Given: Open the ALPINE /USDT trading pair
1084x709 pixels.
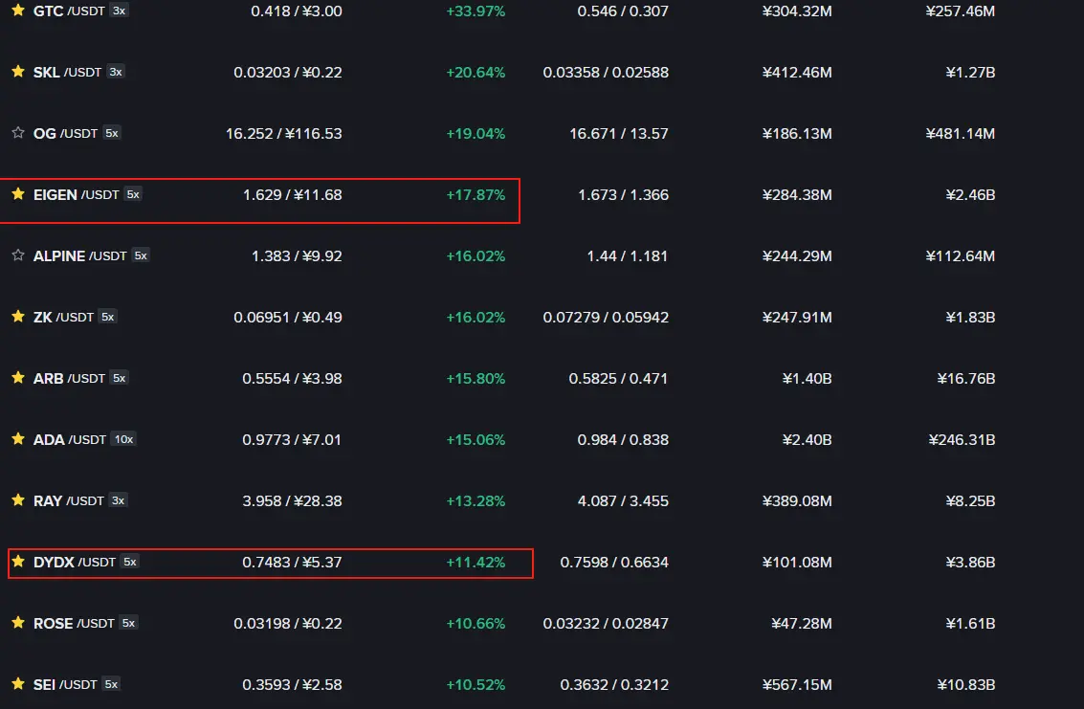Looking at the screenshot, I should (x=80, y=255).
